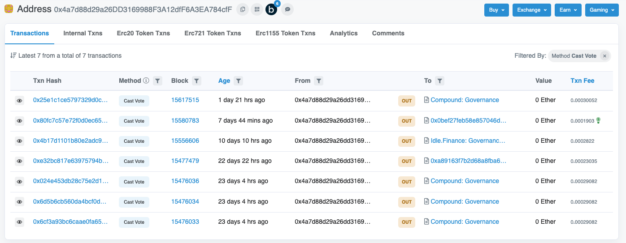Open block 15580783
Screen dimensions: 626x243
pos(185,120)
